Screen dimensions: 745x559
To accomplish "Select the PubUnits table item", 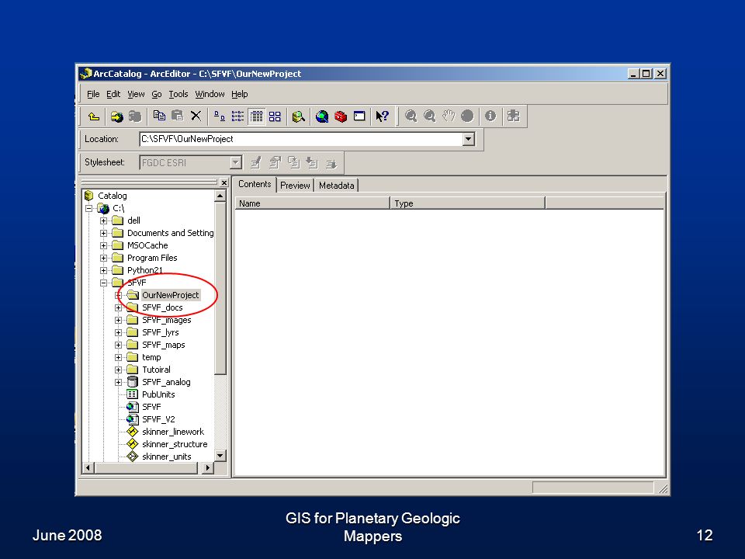I will 158,394.
